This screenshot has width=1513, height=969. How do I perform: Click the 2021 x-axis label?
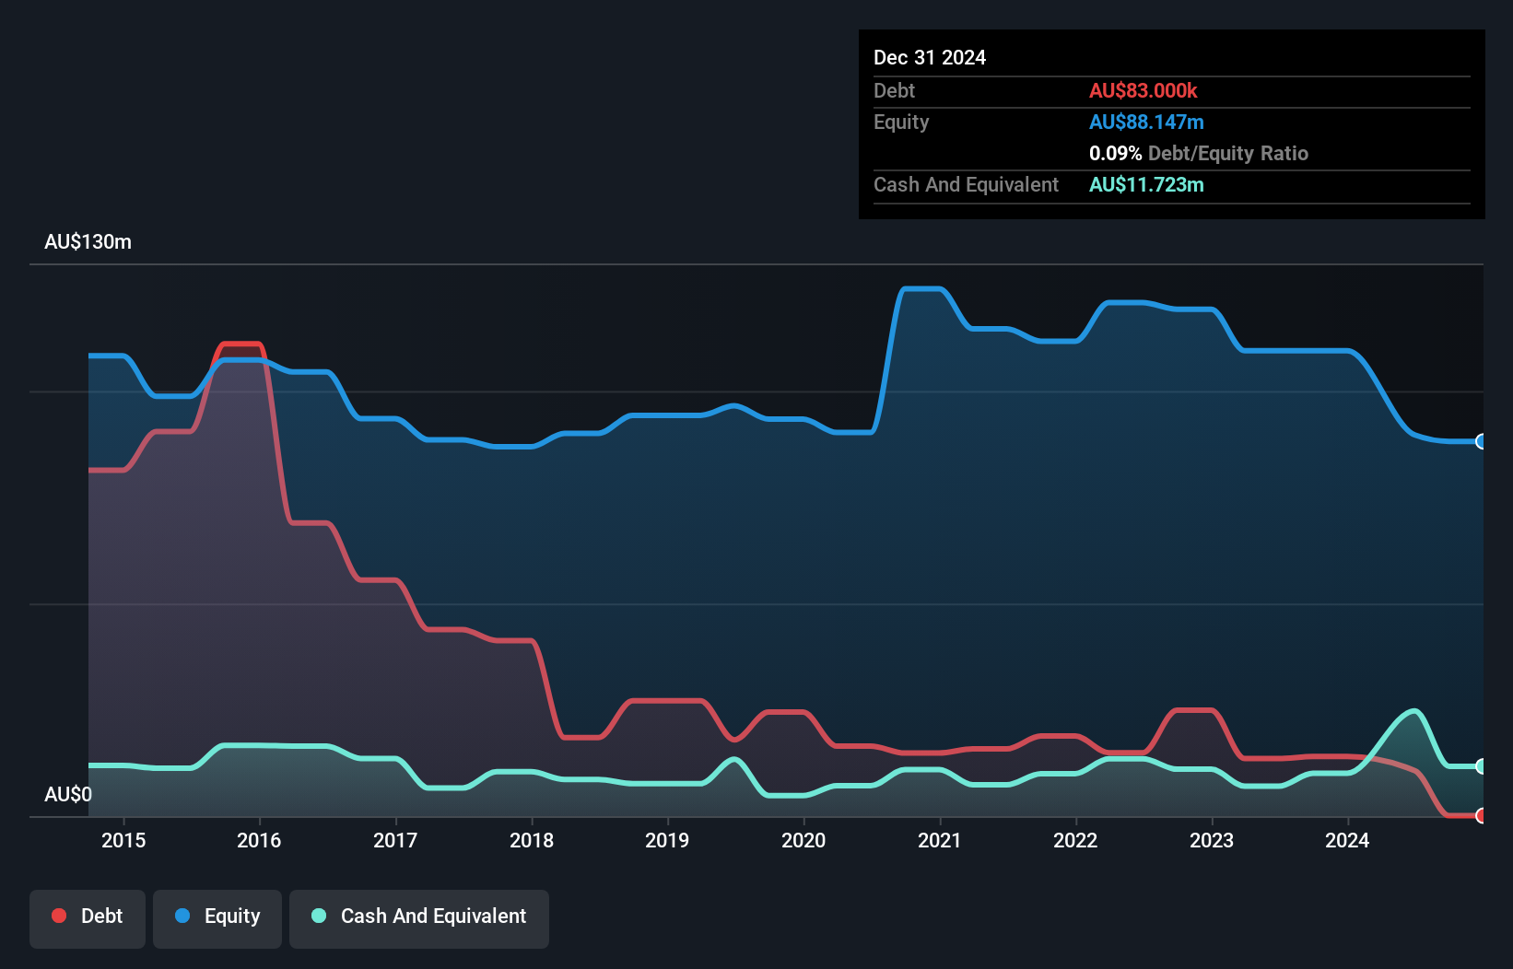click(x=940, y=840)
